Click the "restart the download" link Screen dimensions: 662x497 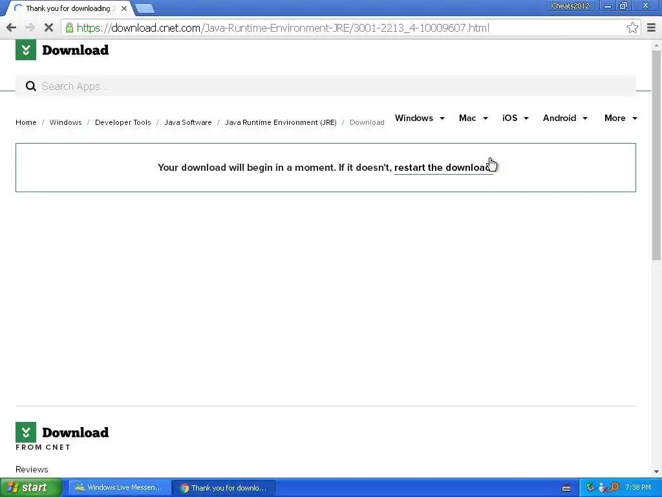(443, 168)
